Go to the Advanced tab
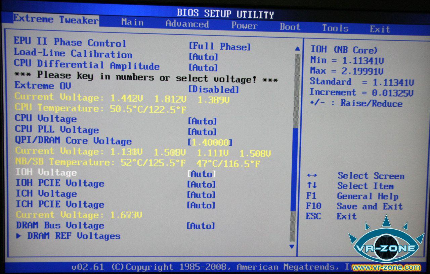The height and width of the screenshot is (274, 430). coord(187,24)
